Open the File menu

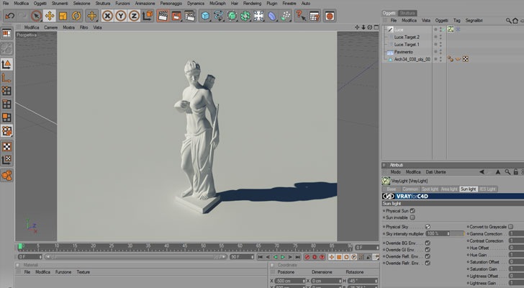pos(6,4)
